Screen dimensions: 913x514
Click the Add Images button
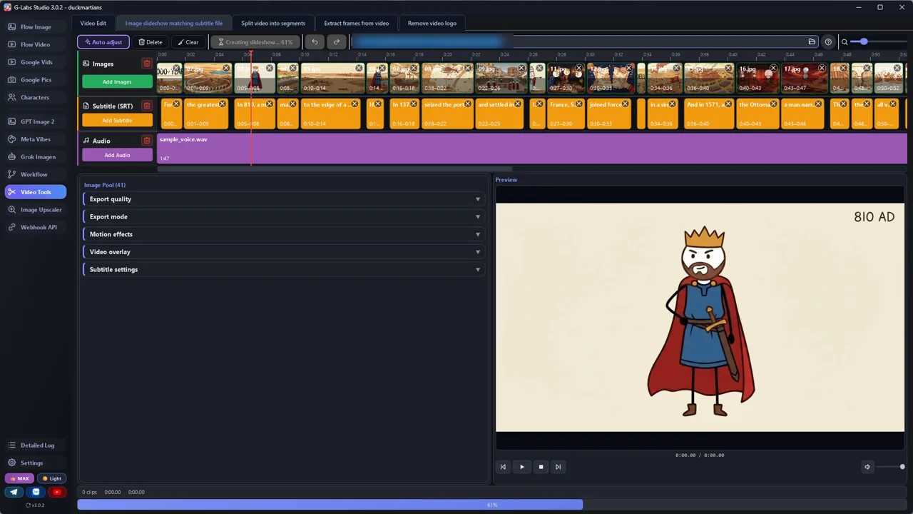point(117,82)
